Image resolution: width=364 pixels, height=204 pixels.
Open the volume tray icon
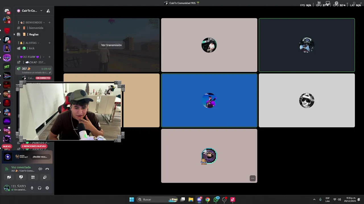coord(339,199)
